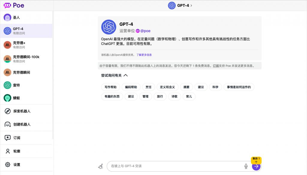
Task: Select the 写作帮助 suggestion chip
Action: 110,87
